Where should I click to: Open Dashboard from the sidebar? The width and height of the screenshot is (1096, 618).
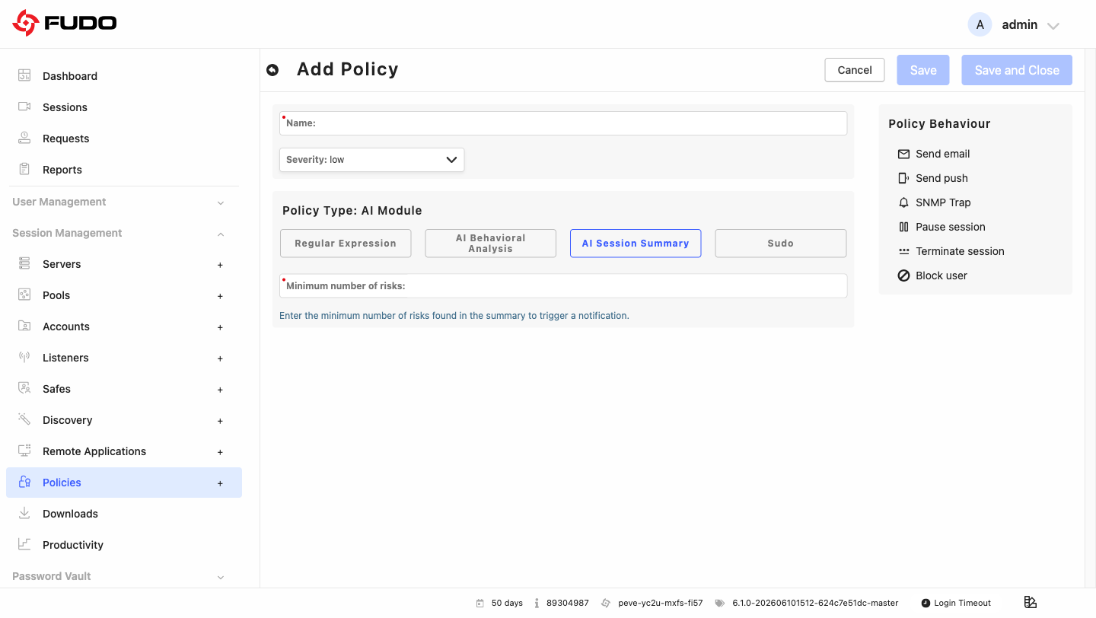[70, 76]
